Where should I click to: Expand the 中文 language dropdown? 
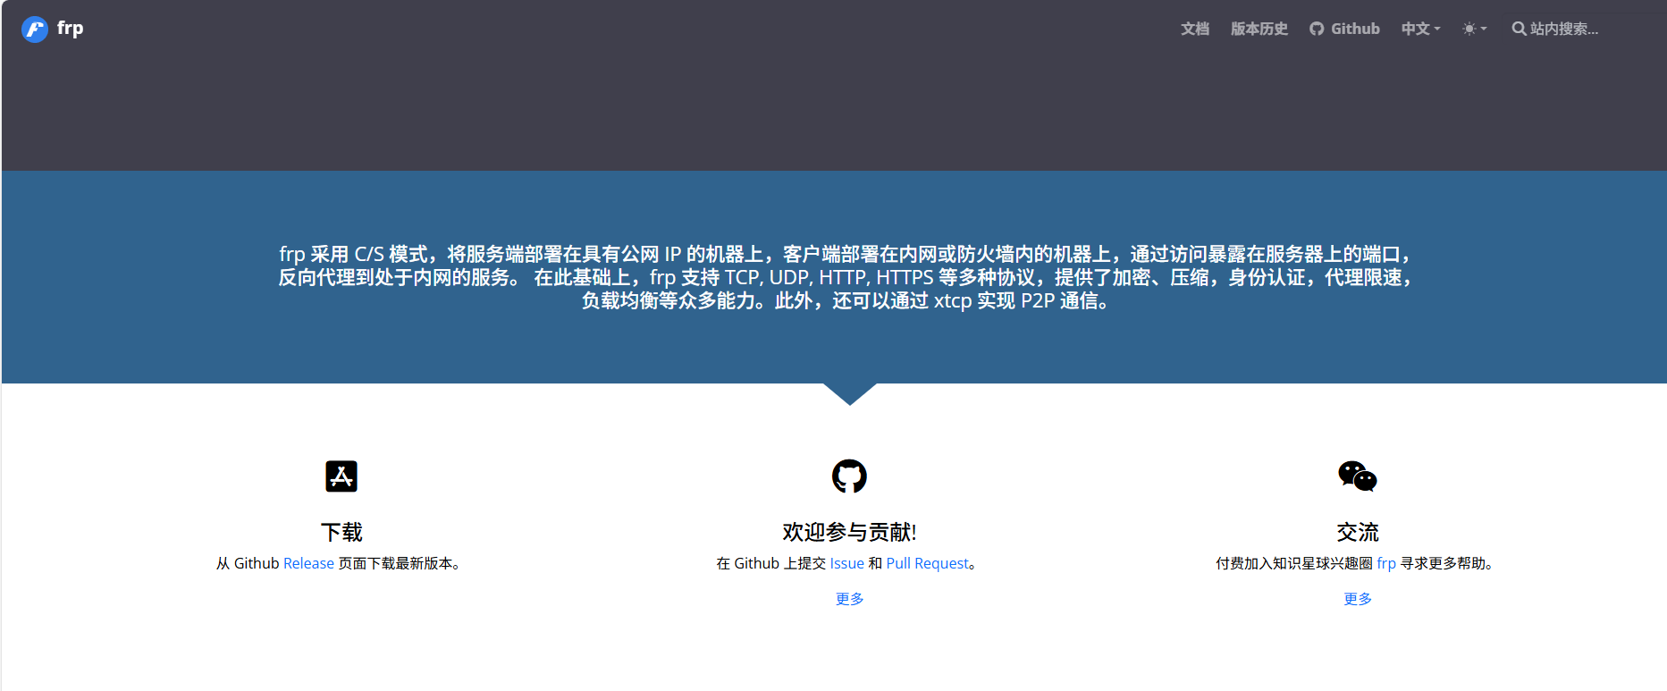[x=1420, y=29]
